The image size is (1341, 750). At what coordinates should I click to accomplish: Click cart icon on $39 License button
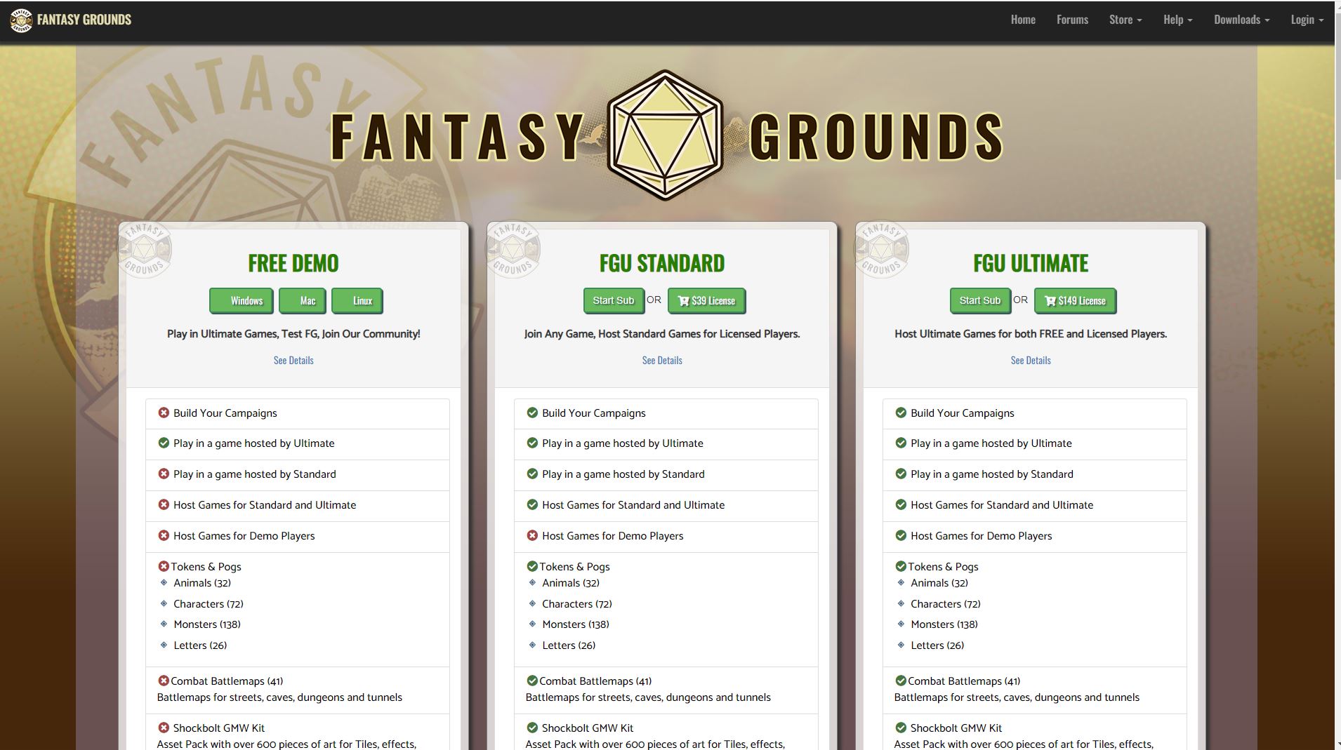[x=683, y=301]
